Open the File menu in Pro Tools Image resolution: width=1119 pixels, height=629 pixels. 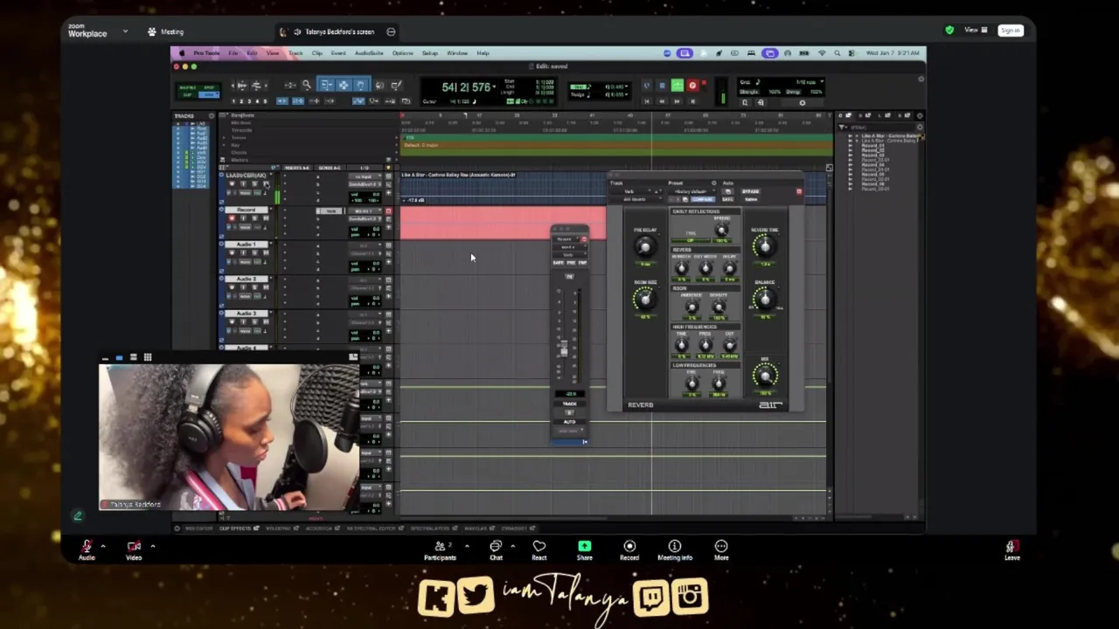(x=233, y=53)
